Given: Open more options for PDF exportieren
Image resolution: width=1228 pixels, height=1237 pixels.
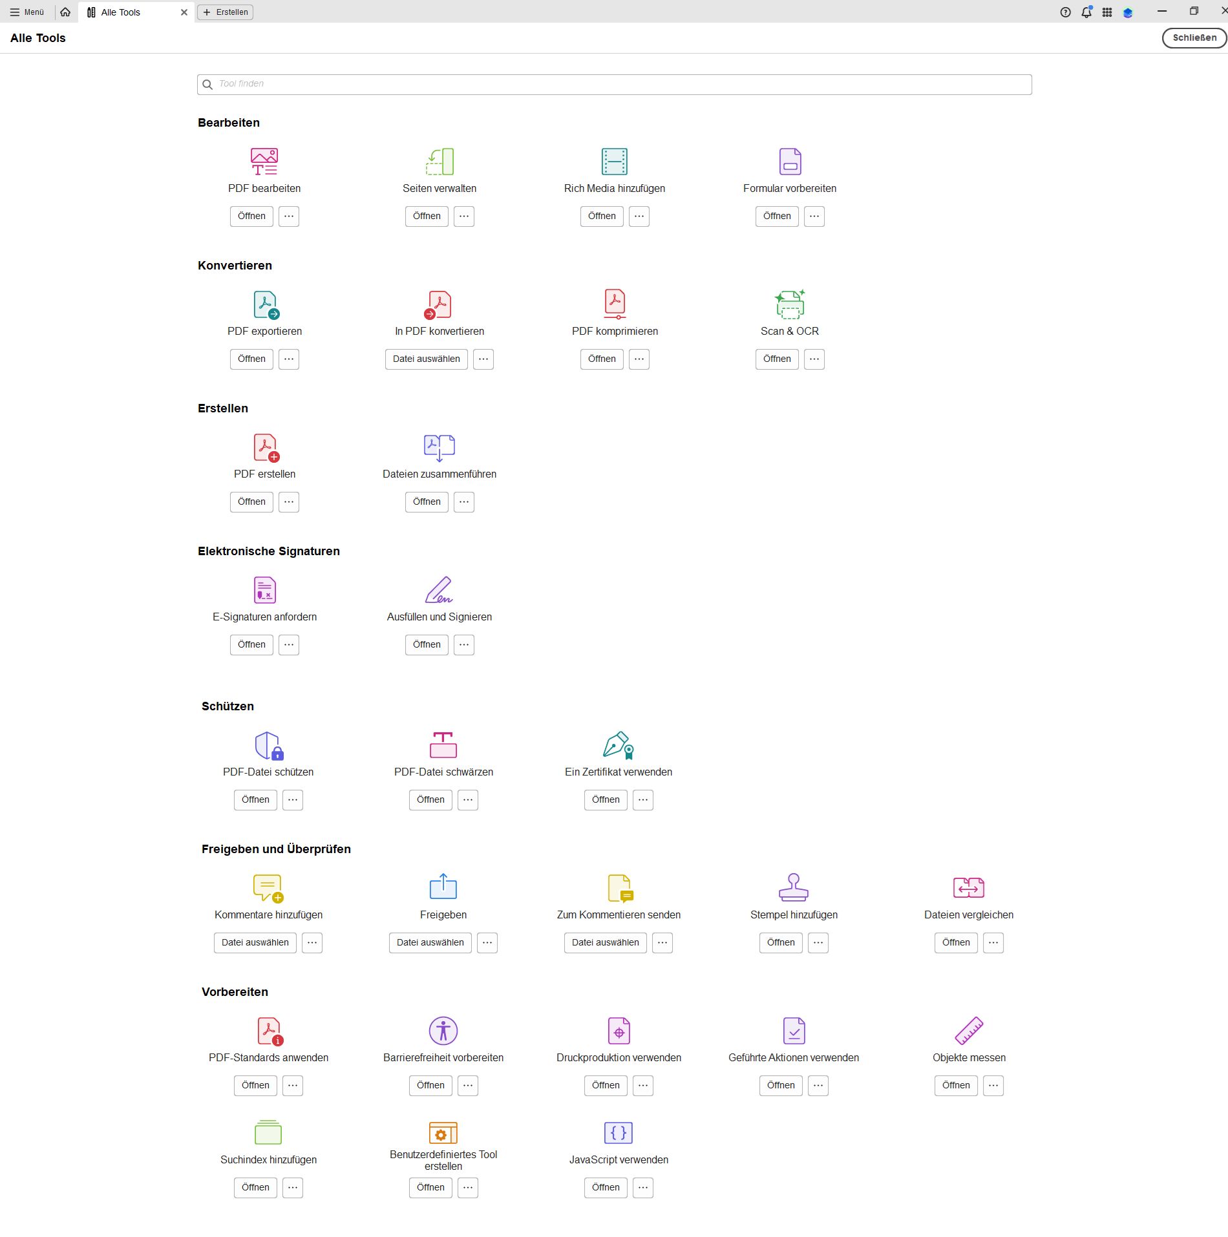Looking at the screenshot, I should tap(289, 359).
